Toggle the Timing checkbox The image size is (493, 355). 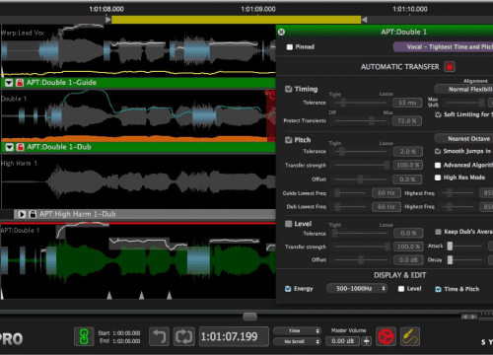288,89
